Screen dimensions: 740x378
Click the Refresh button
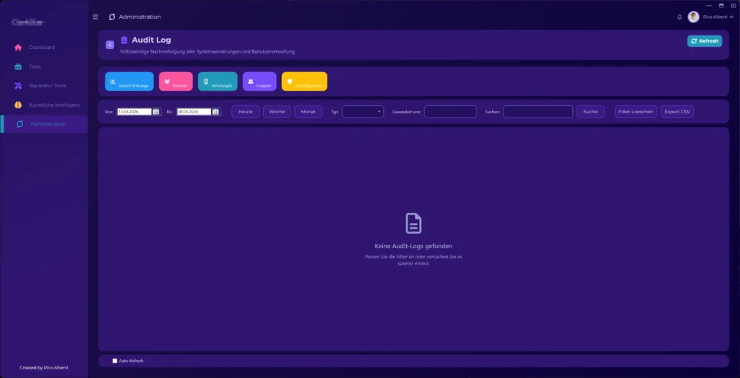pyautogui.click(x=705, y=41)
